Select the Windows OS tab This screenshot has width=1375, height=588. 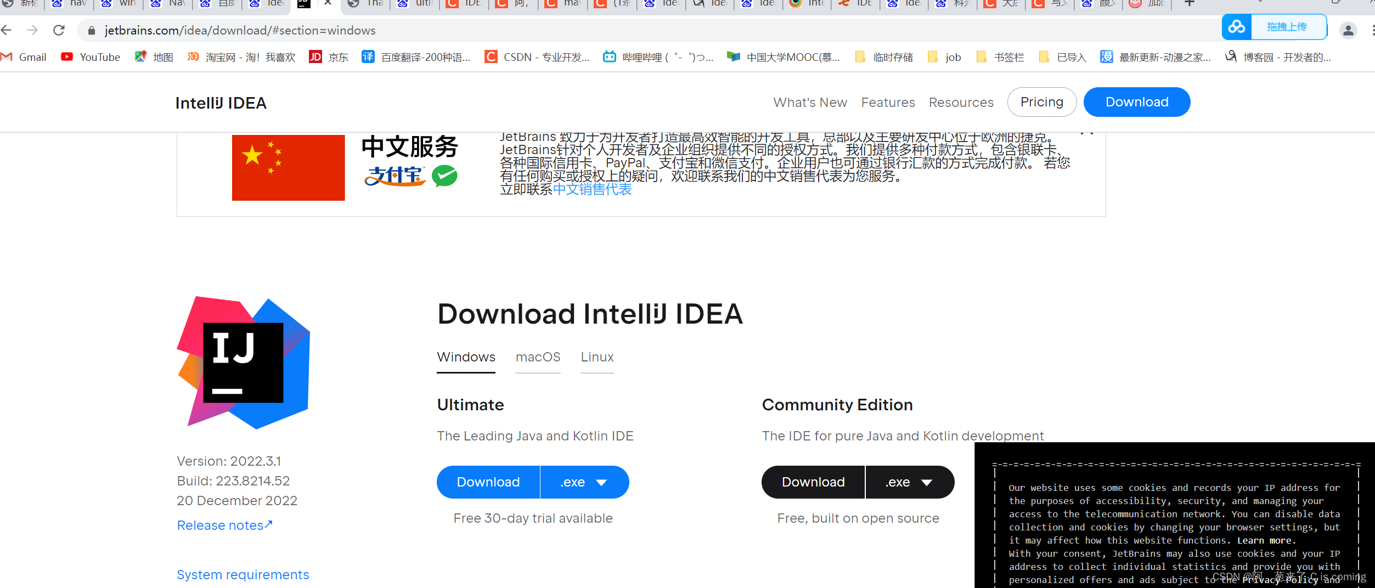click(x=466, y=357)
